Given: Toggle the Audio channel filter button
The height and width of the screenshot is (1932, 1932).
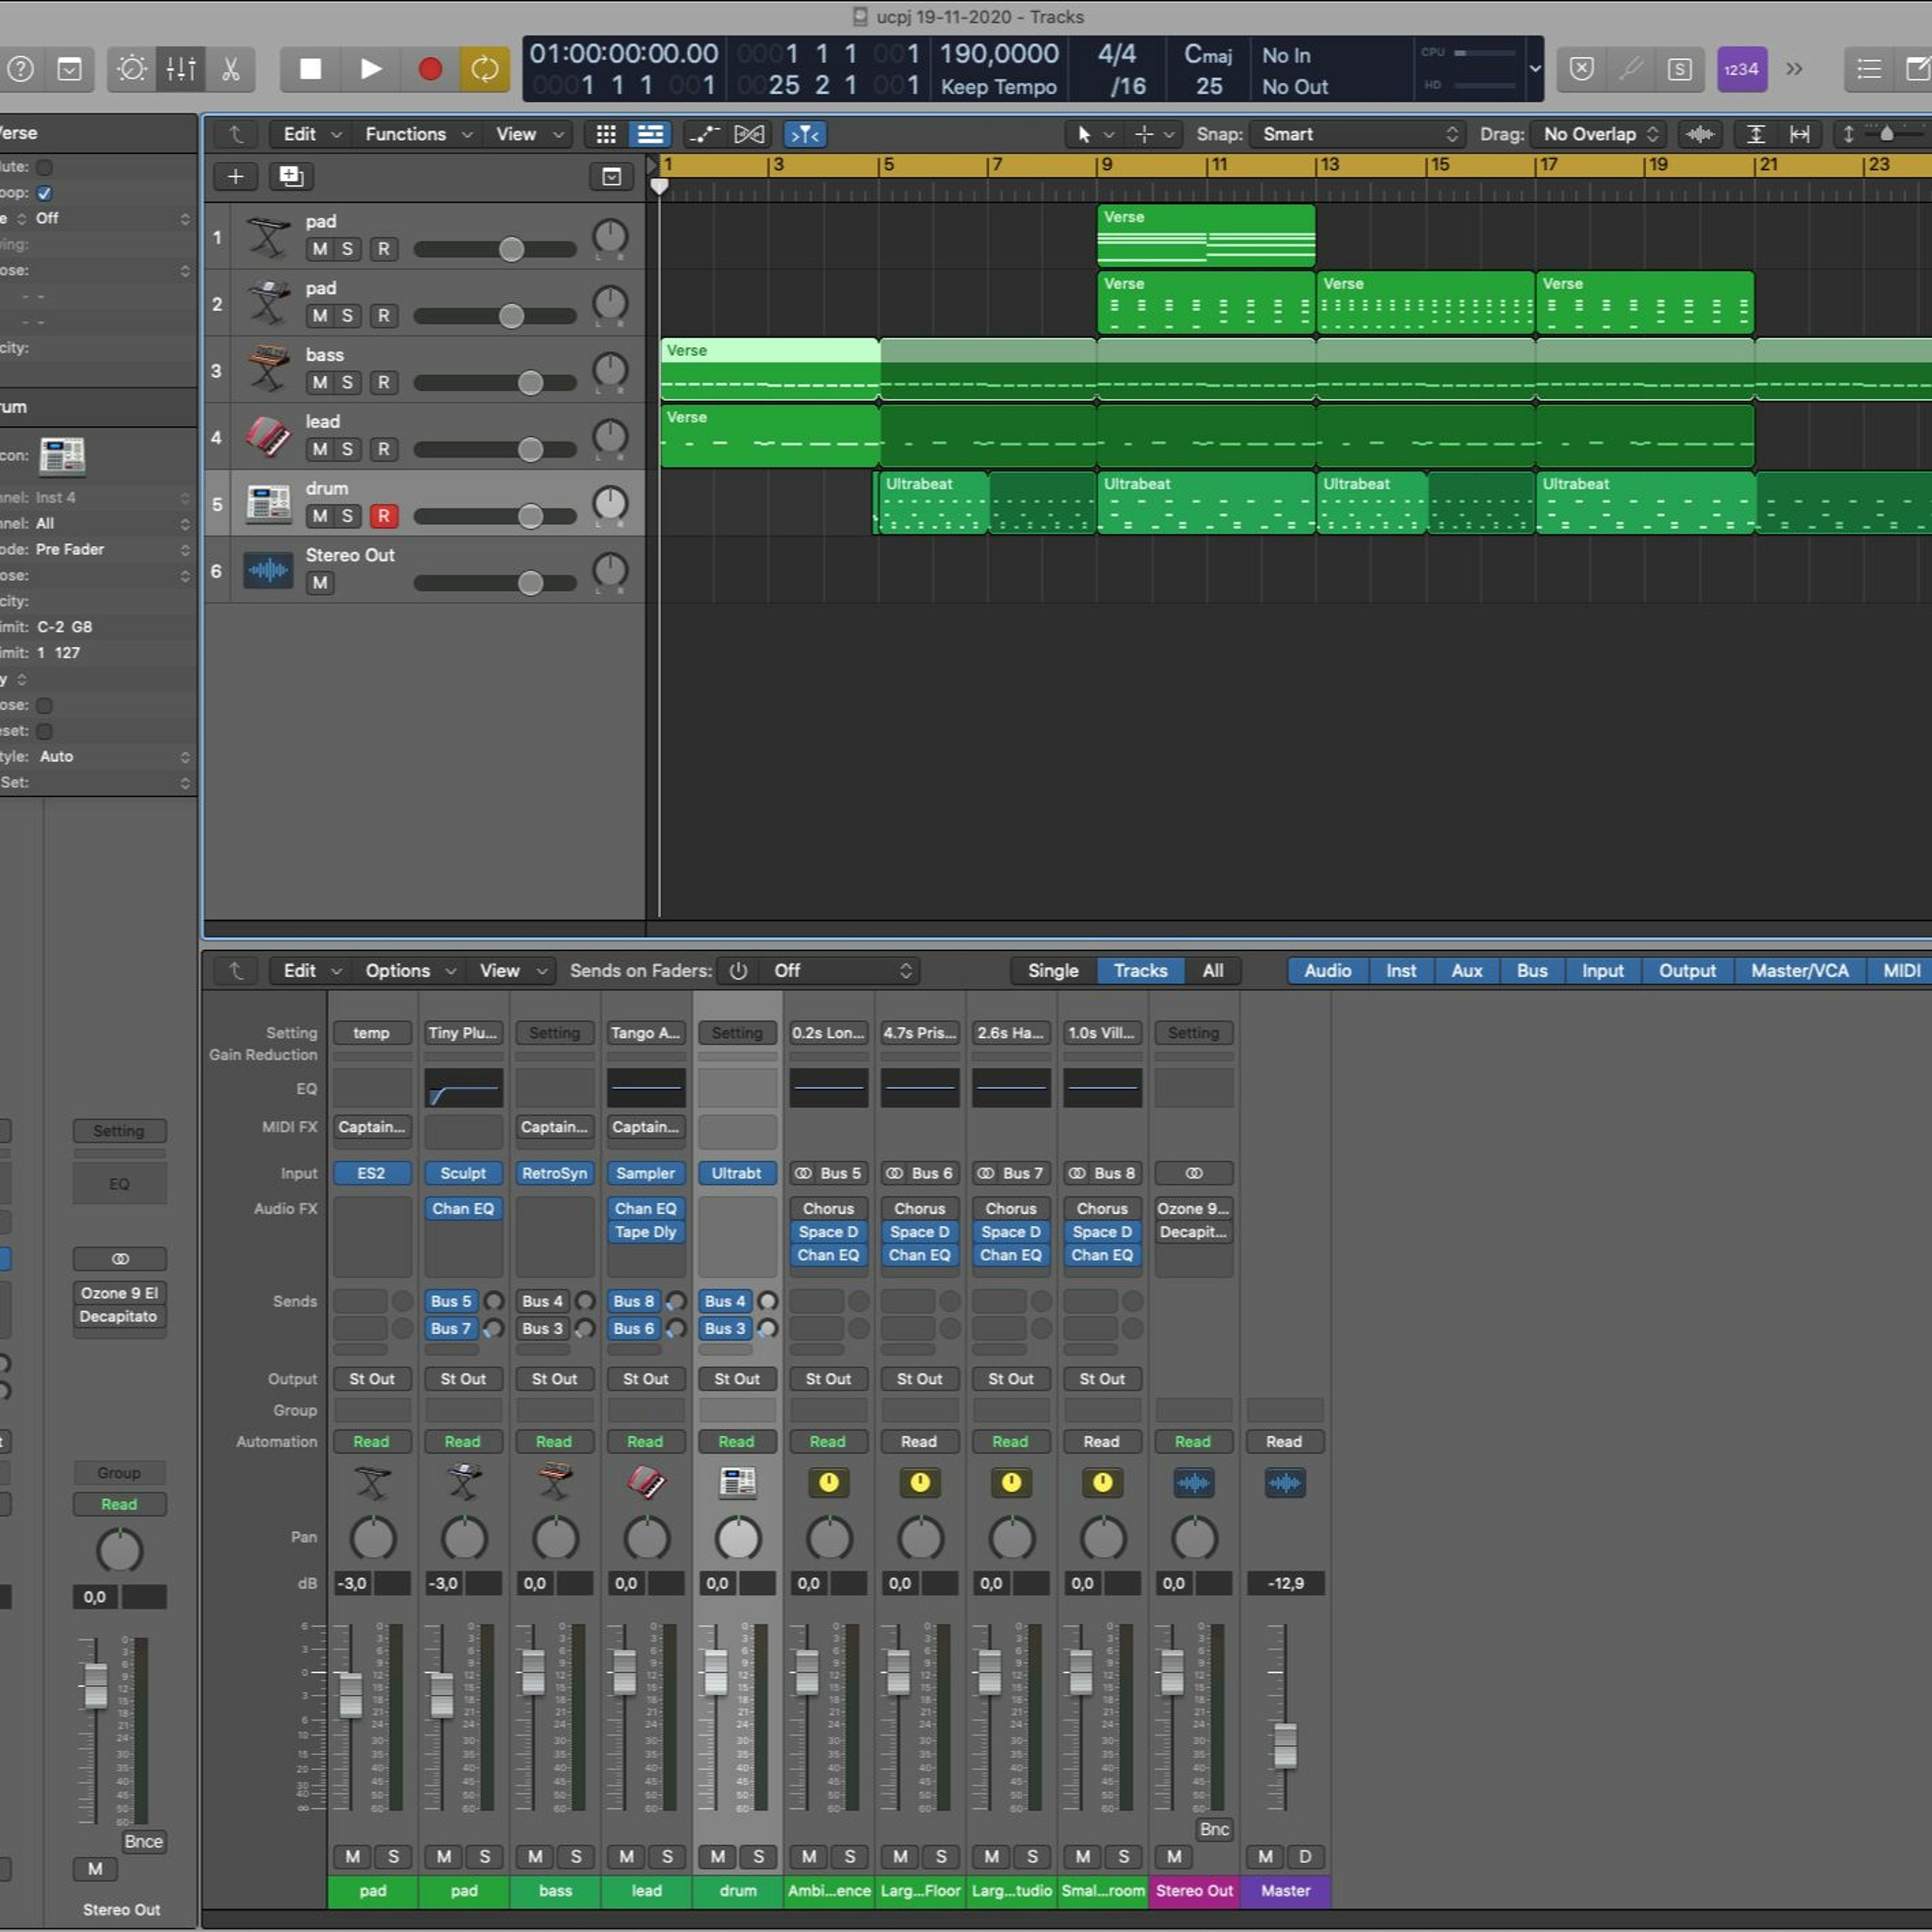Looking at the screenshot, I should [1328, 971].
